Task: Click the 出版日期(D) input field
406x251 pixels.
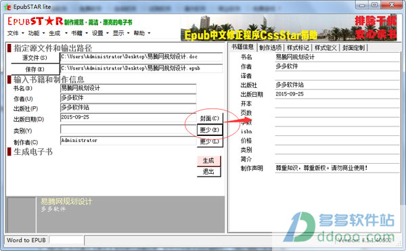Action: pos(128,118)
